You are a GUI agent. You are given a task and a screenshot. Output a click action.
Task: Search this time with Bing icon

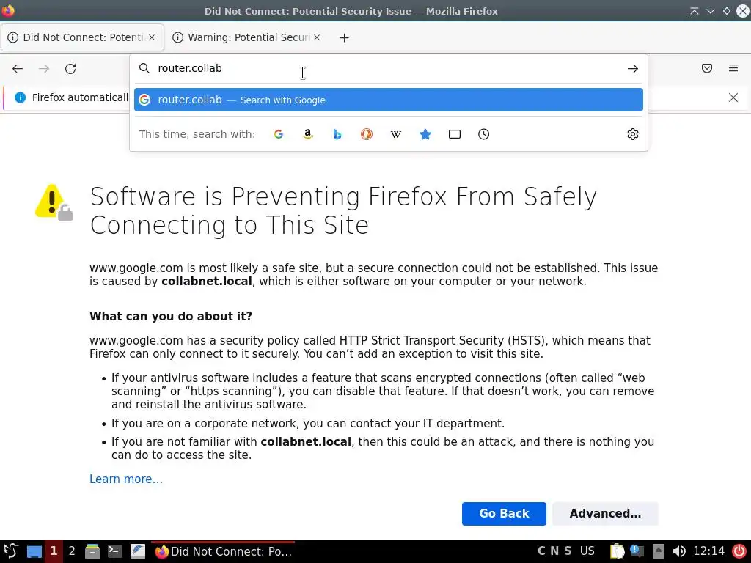[337, 135]
